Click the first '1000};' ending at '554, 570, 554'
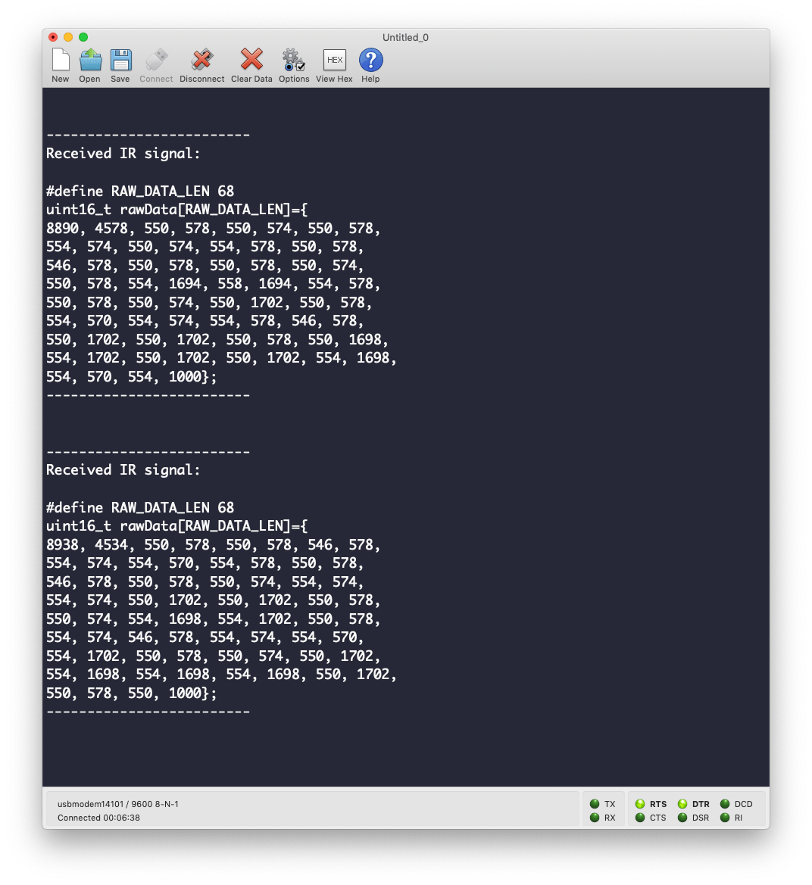Image resolution: width=812 pixels, height=885 pixels. click(192, 376)
